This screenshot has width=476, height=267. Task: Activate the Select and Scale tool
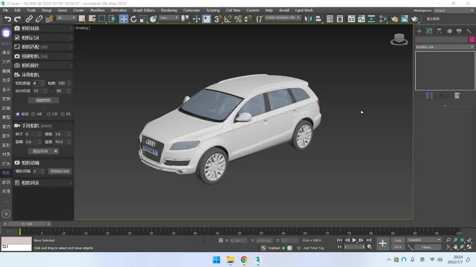coord(143,19)
